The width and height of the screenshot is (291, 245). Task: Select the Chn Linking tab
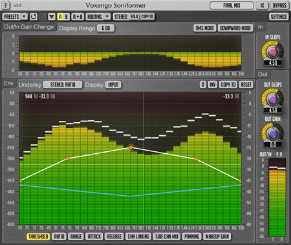(138, 237)
